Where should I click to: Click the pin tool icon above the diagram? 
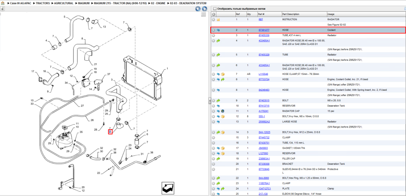click(2, 9)
